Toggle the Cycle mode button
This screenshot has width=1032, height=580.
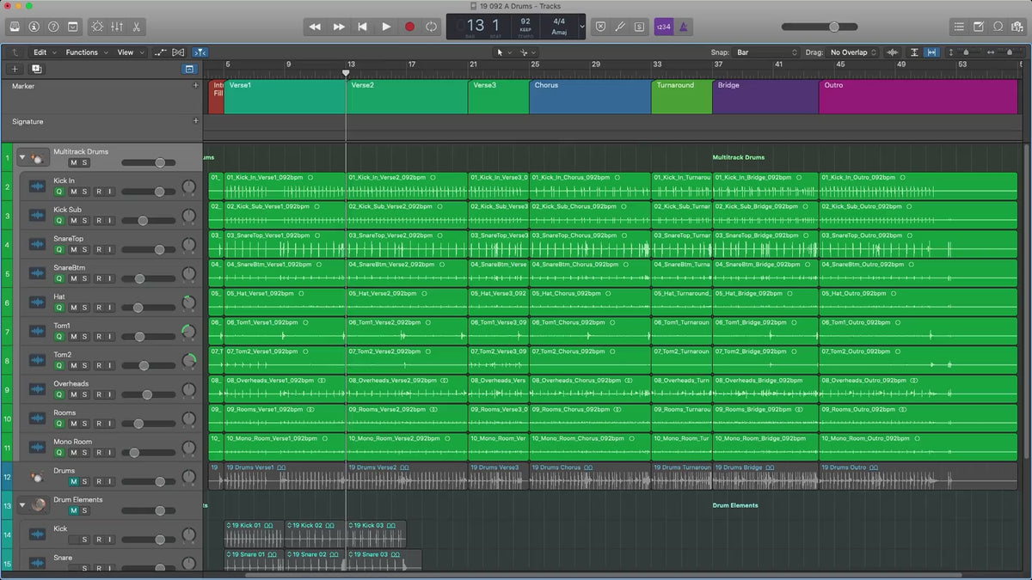[x=432, y=27]
